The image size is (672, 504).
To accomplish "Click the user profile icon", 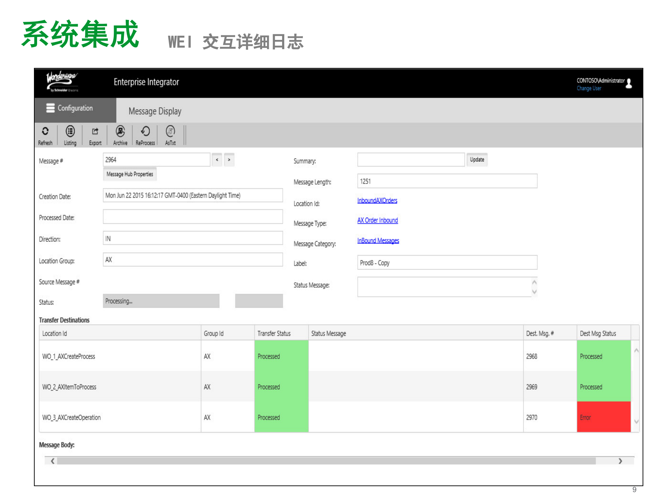I will [x=629, y=83].
